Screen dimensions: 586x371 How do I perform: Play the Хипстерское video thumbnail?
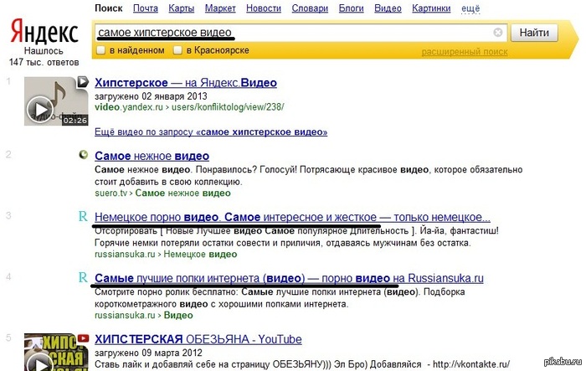click(39, 109)
